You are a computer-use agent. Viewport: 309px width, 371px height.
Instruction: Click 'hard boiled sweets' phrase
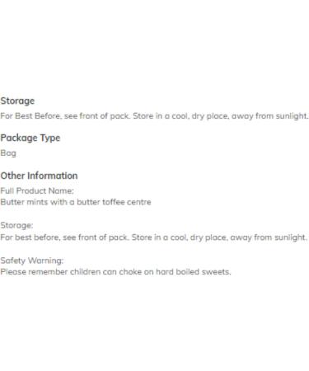193,272
